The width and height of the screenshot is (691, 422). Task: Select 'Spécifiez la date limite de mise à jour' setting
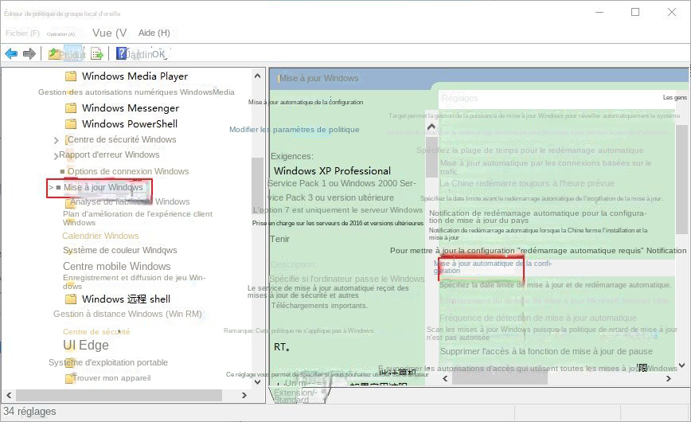pyautogui.click(x=556, y=285)
